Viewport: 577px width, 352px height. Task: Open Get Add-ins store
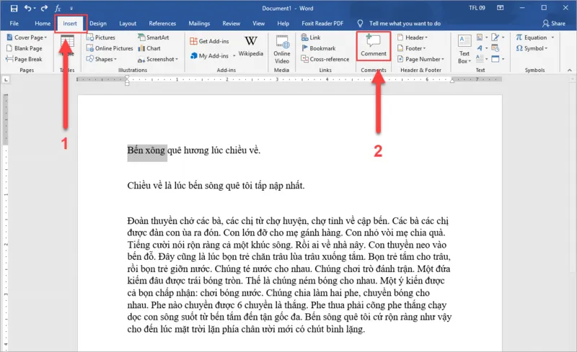pyautogui.click(x=209, y=41)
